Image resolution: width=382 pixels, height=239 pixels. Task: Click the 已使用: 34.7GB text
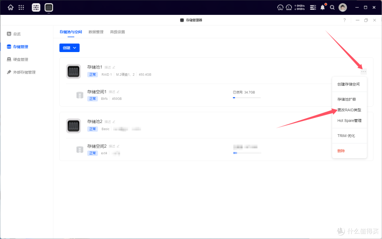(x=244, y=92)
